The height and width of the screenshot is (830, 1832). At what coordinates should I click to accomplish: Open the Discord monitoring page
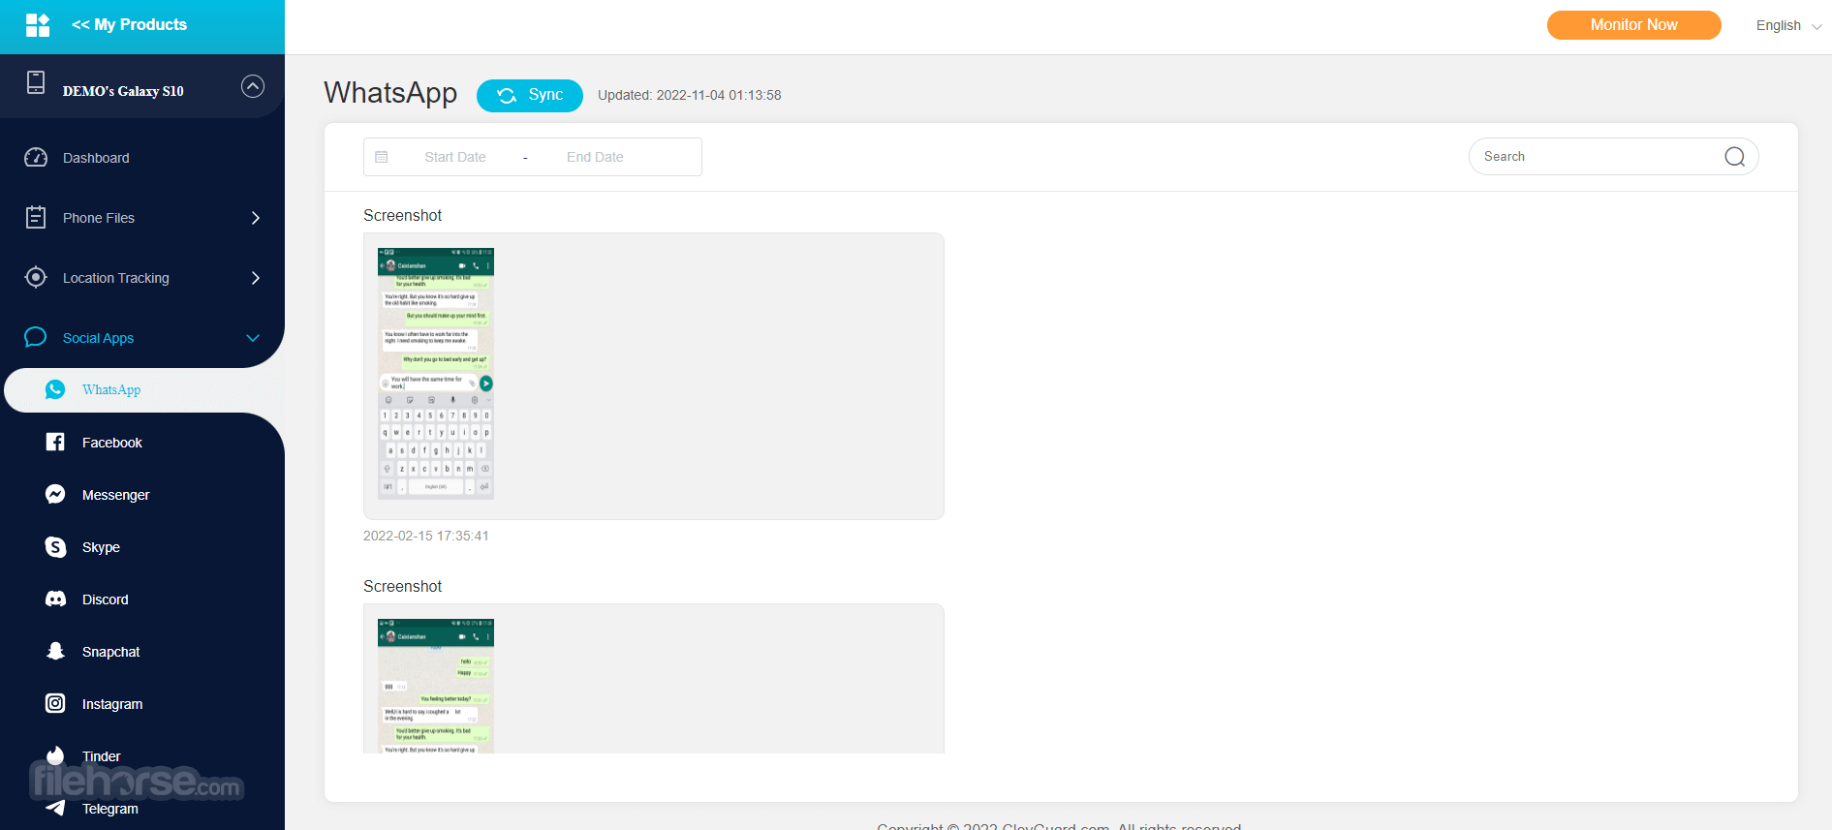coord(105,599)
